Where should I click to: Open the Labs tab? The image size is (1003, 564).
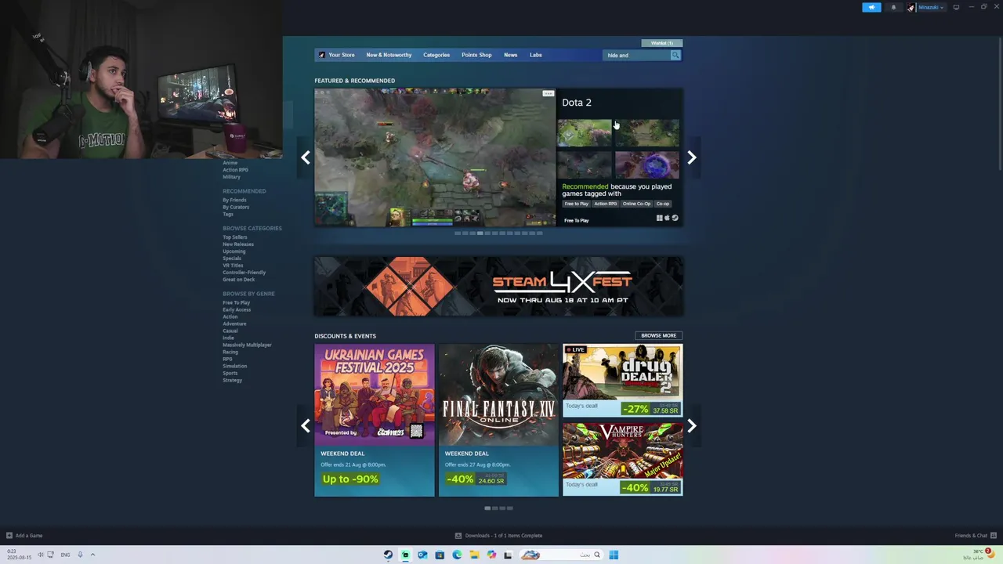pyautogui.click(x=536, y=55)
